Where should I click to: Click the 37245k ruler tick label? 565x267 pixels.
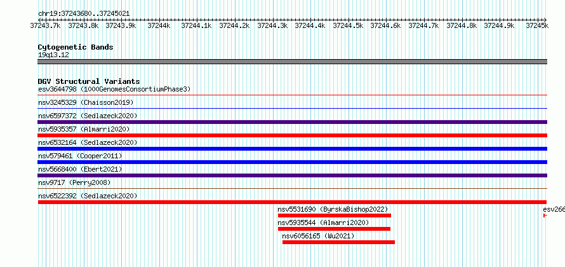[x=537, y=25]
